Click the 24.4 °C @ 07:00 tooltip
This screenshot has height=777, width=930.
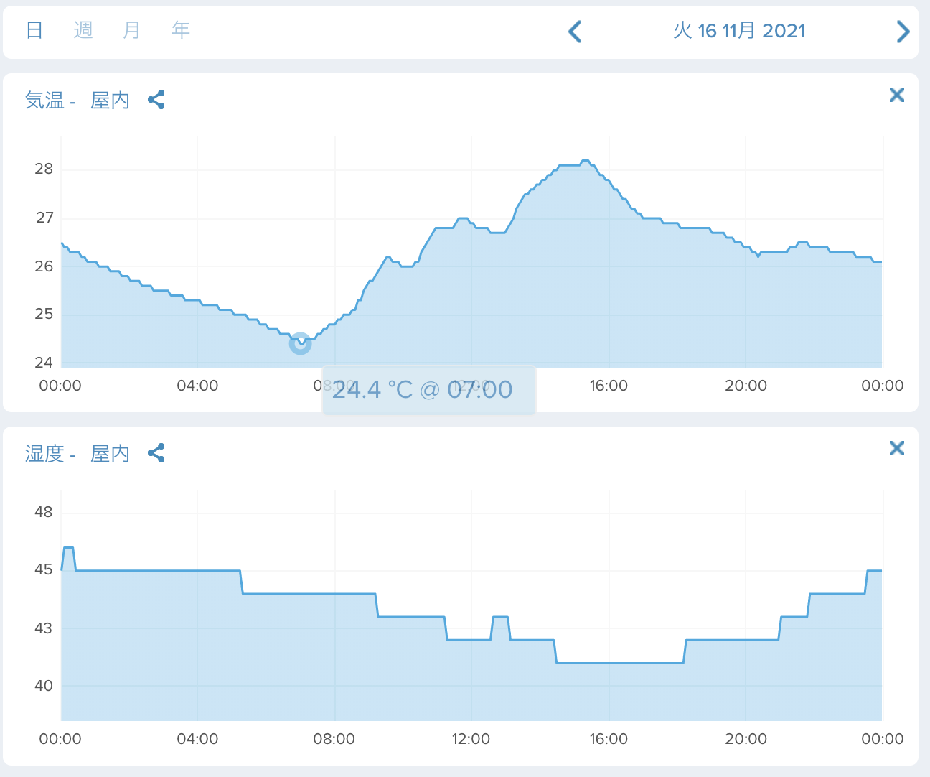tap(428, 390)
